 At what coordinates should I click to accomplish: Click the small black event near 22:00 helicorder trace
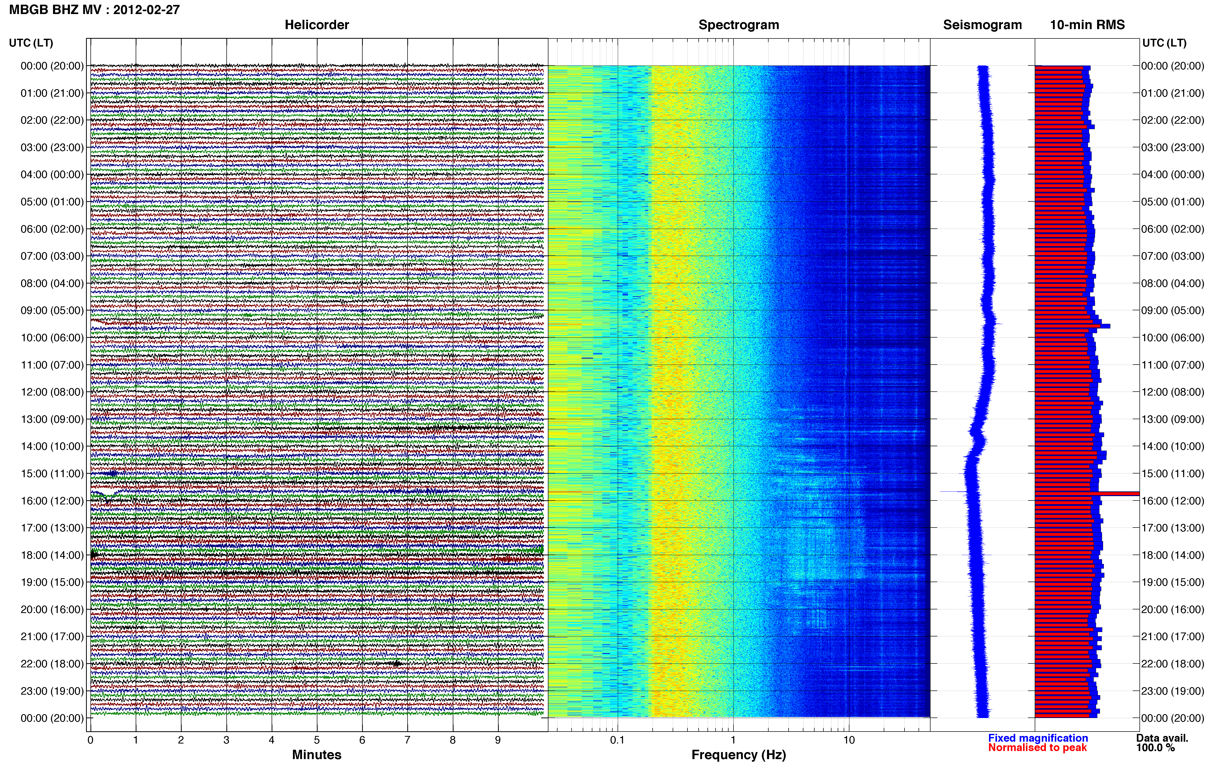point(397,663)
